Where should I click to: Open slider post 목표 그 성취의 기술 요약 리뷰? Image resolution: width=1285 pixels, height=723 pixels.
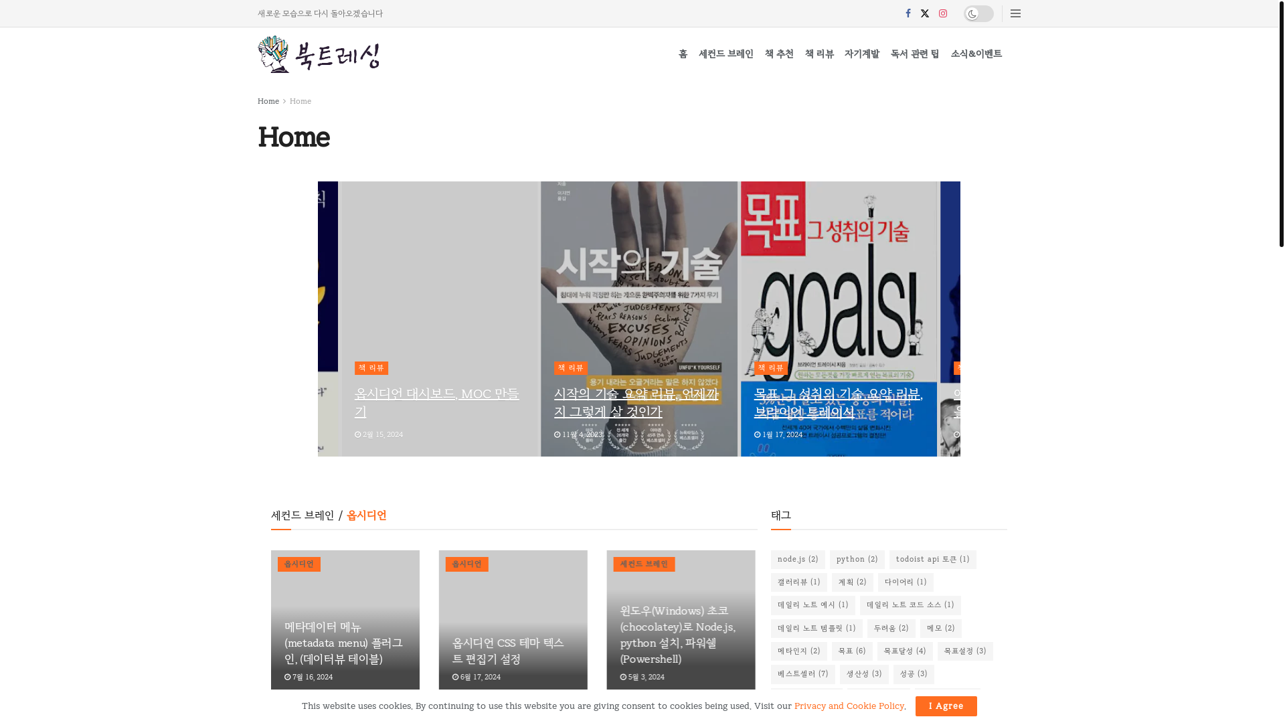pyautogui.click(x=838, y=403)
